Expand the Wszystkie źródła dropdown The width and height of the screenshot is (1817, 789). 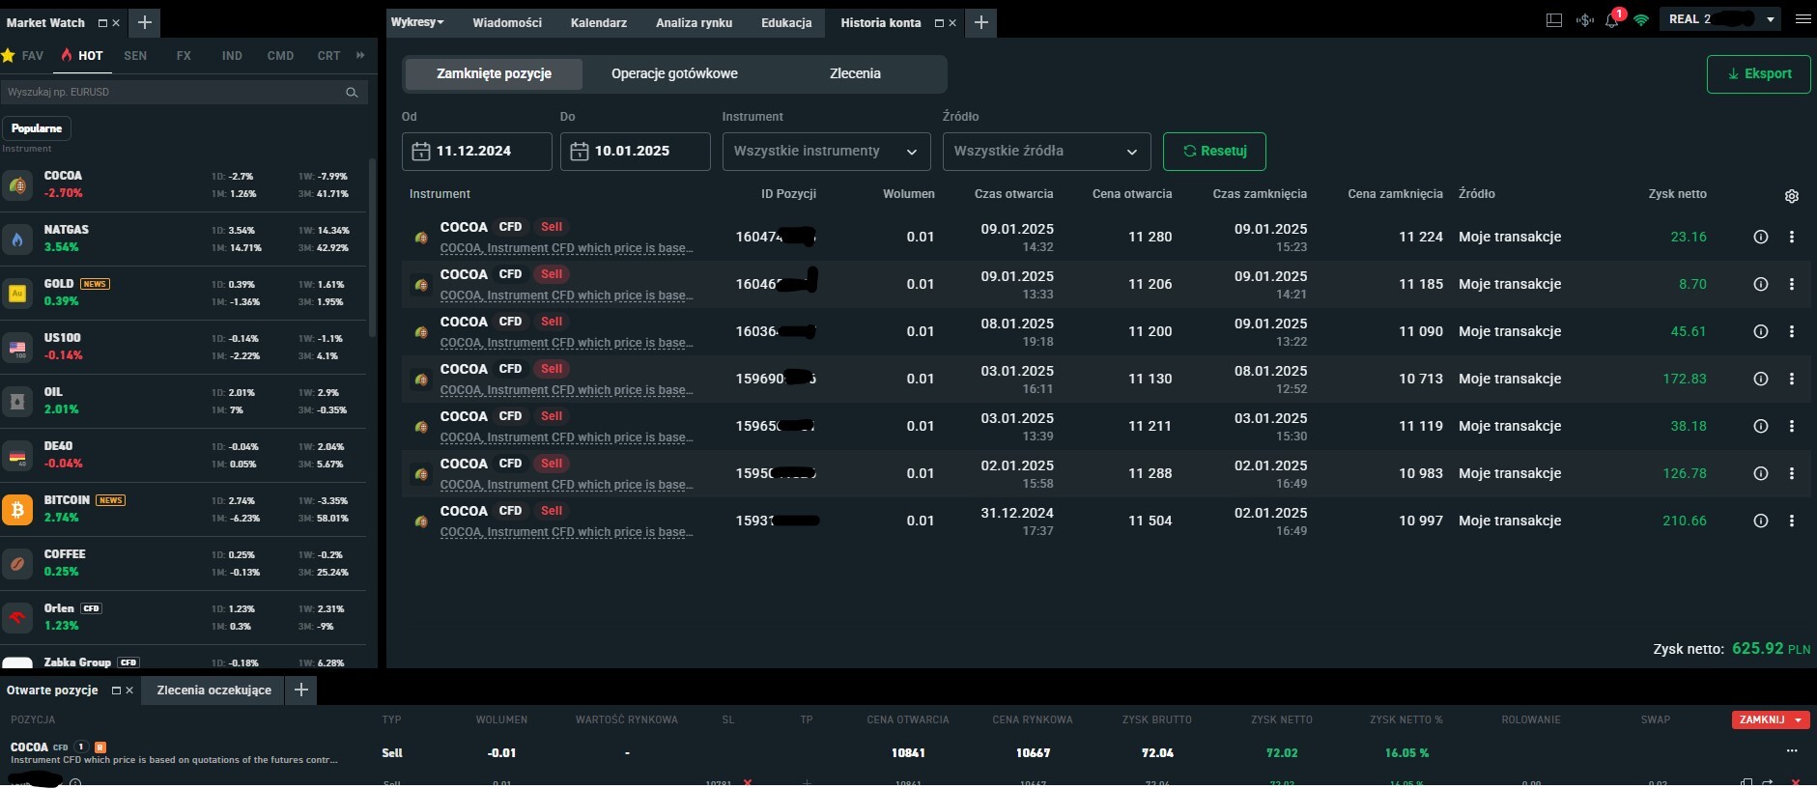[x=1046, y=152]
